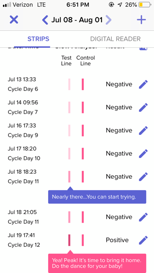Edit the Jul 18 21:05 result
The width and height of the screenshot is (154, 273).
tap(143, 217)
